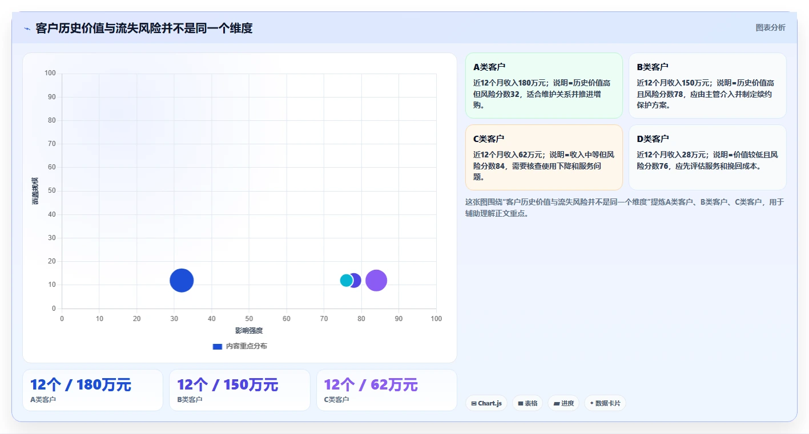Click the Chart.js tag chip

pos(486,403)
